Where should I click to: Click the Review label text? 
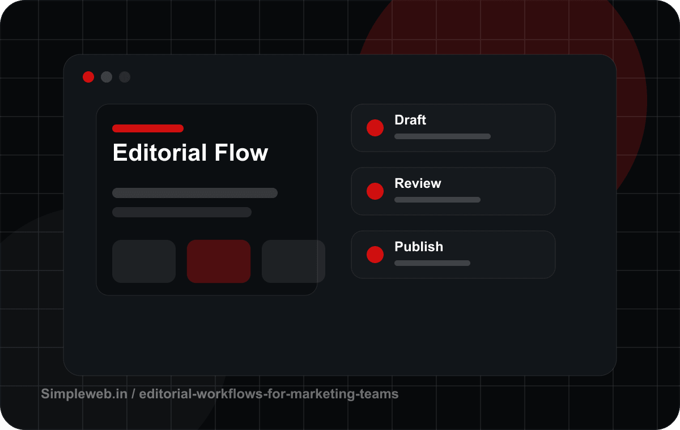click(418, 183)
